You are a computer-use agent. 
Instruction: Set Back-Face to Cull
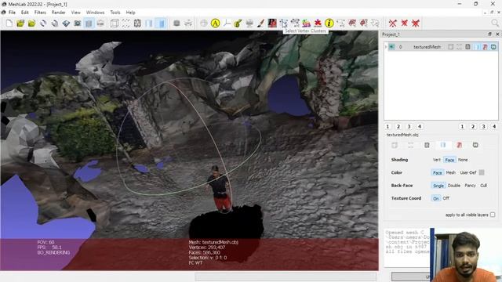pyautogui.click(x=483, y=186)
